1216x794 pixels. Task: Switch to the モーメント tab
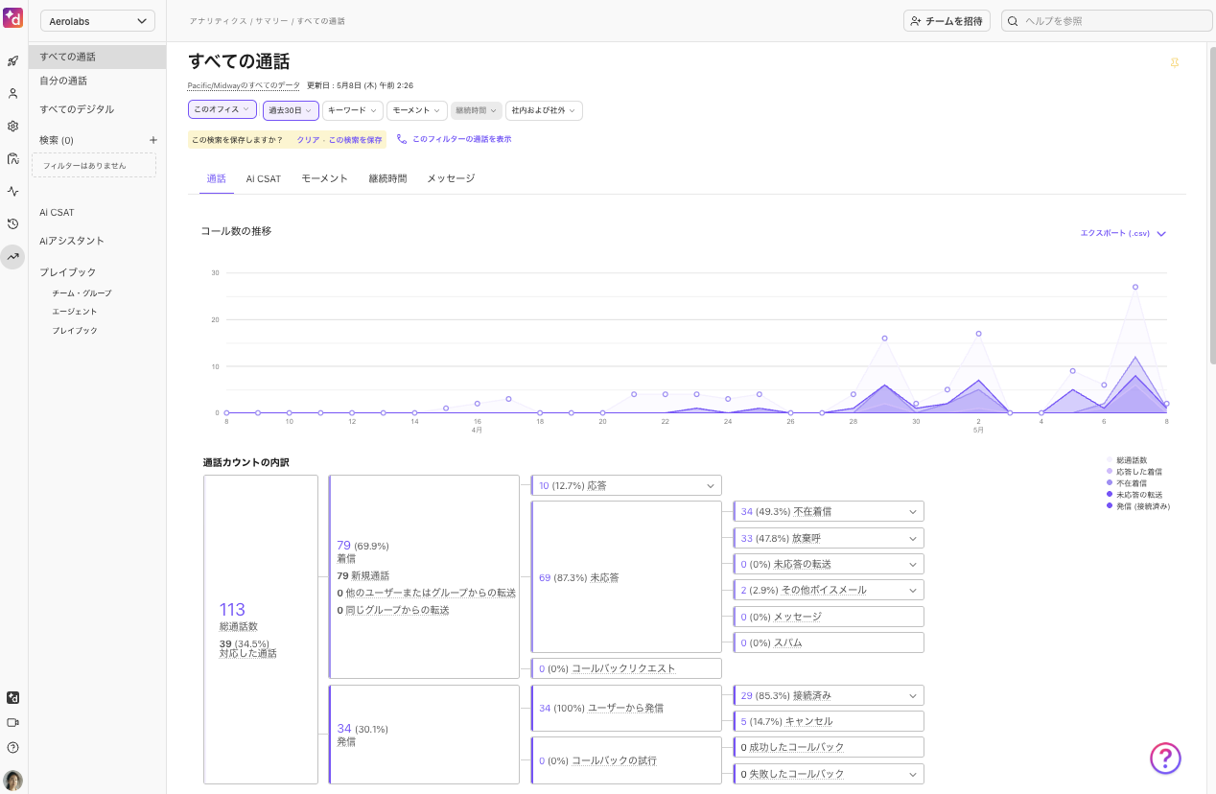[325, 178]
